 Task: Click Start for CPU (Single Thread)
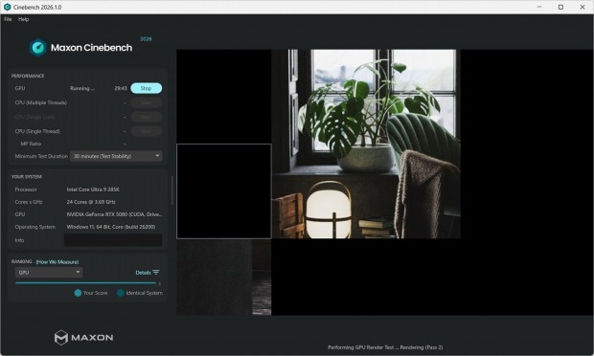tap(147, 131)
